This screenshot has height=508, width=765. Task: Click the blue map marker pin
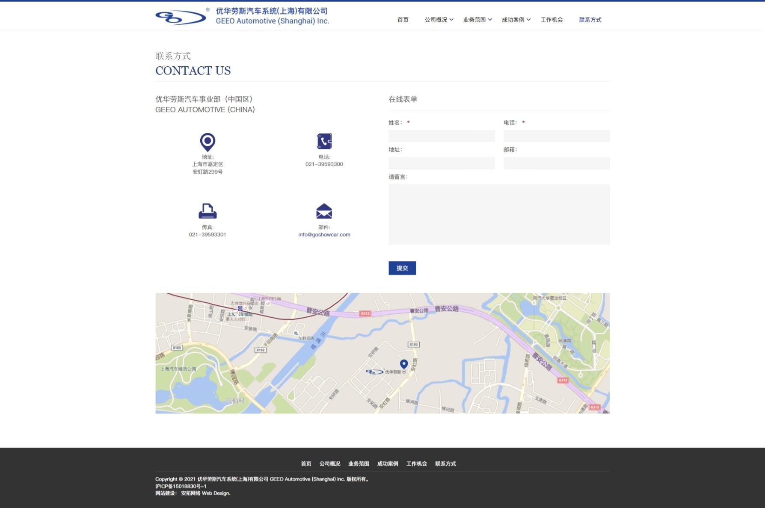[404, 364]
